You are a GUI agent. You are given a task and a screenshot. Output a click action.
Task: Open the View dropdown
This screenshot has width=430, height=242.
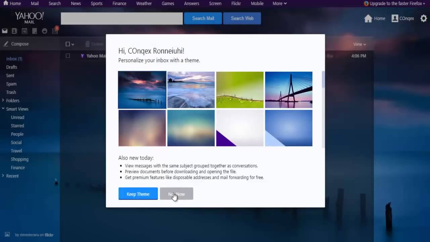coord(359,44)
